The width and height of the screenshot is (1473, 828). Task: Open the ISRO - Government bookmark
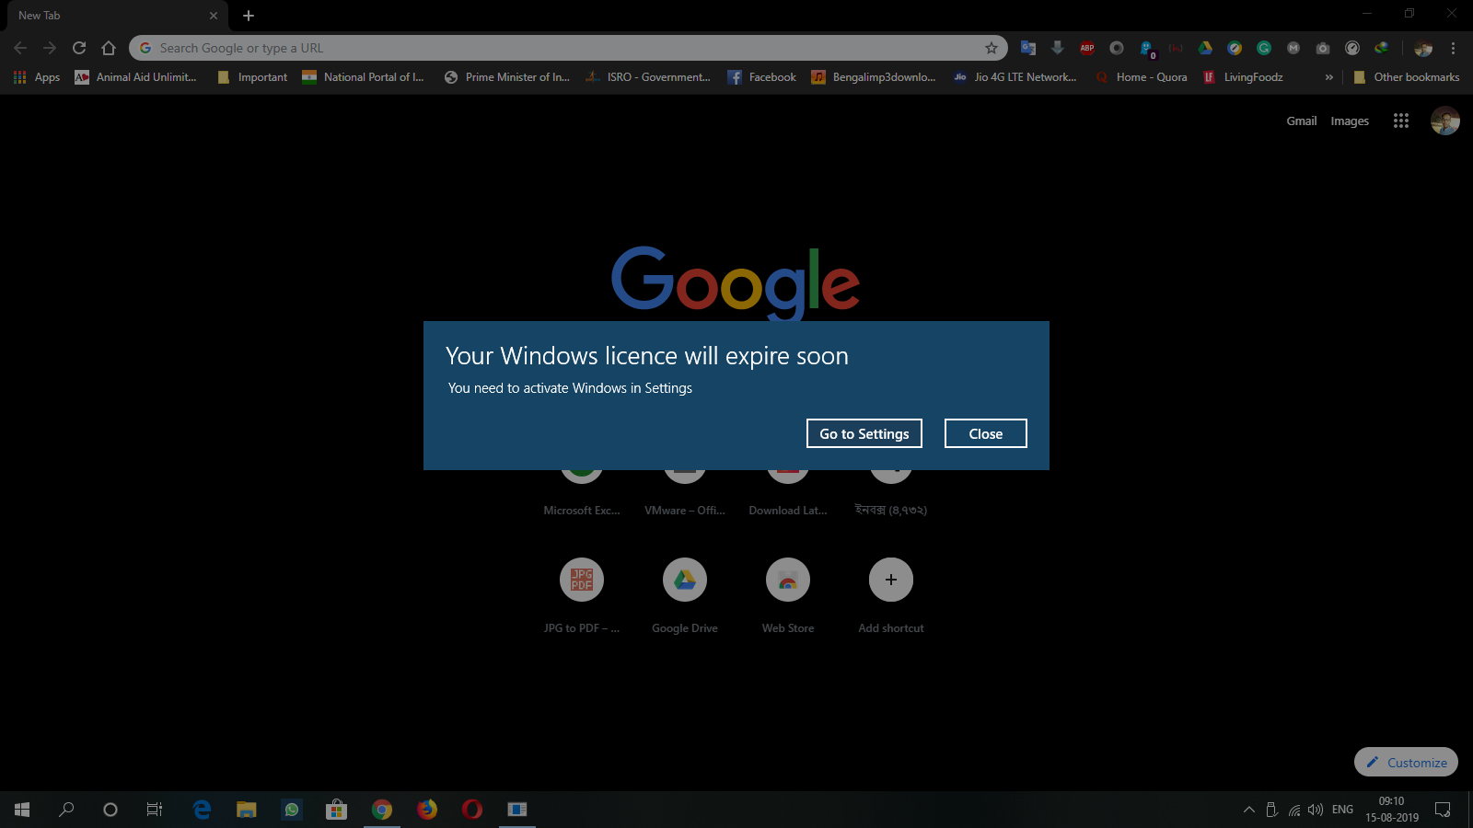648,77
